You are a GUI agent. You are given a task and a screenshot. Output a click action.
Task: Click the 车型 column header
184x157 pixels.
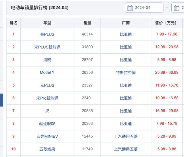point(47,23)
